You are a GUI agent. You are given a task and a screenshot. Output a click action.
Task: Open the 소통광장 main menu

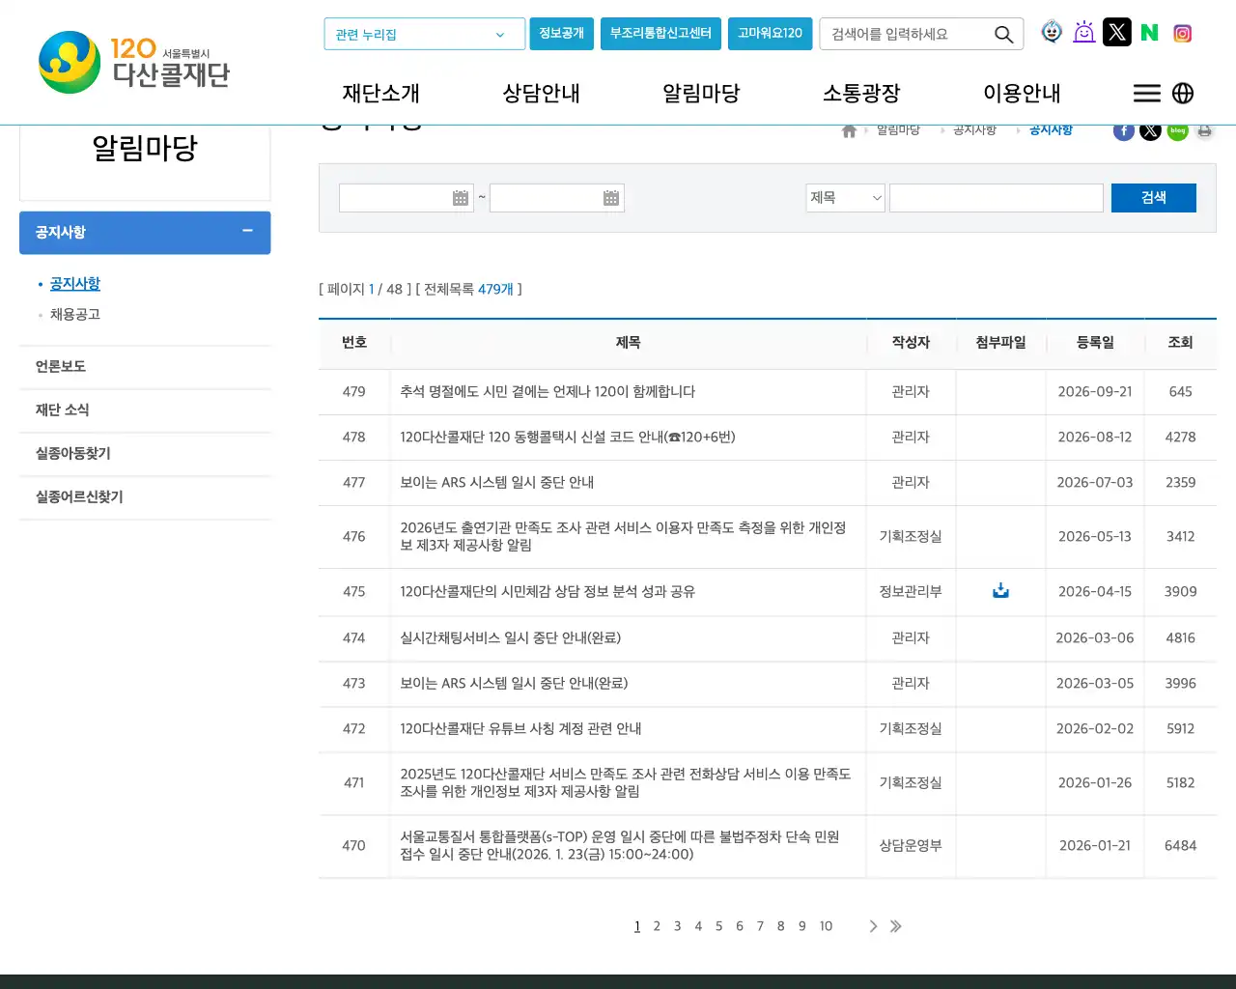pos(861,93)
